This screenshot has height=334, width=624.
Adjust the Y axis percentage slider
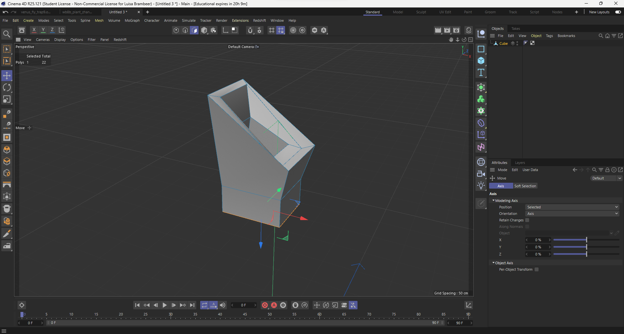(586, 247)
